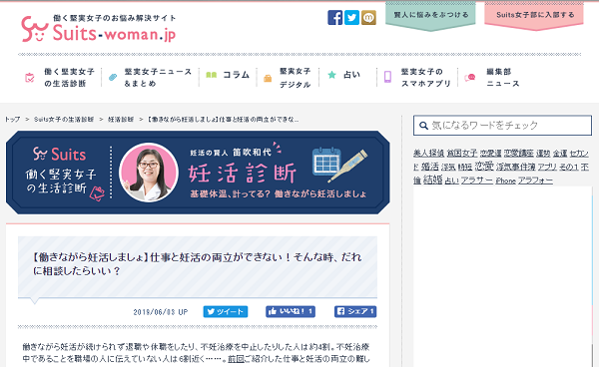Click the 妊活診断 breadcrumb link
599x367 pixels.
pyautogui.click(x=121, y=120)
